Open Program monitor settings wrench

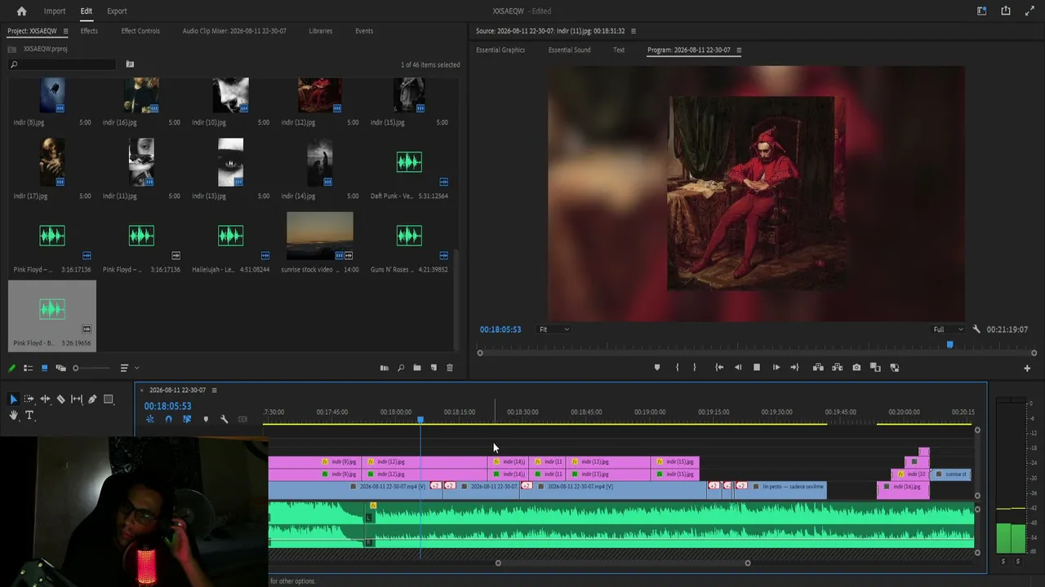(976, 329)
